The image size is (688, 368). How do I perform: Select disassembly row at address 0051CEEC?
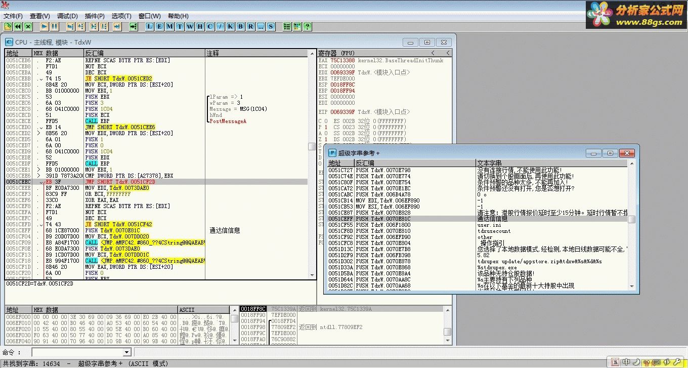(156, 182)
